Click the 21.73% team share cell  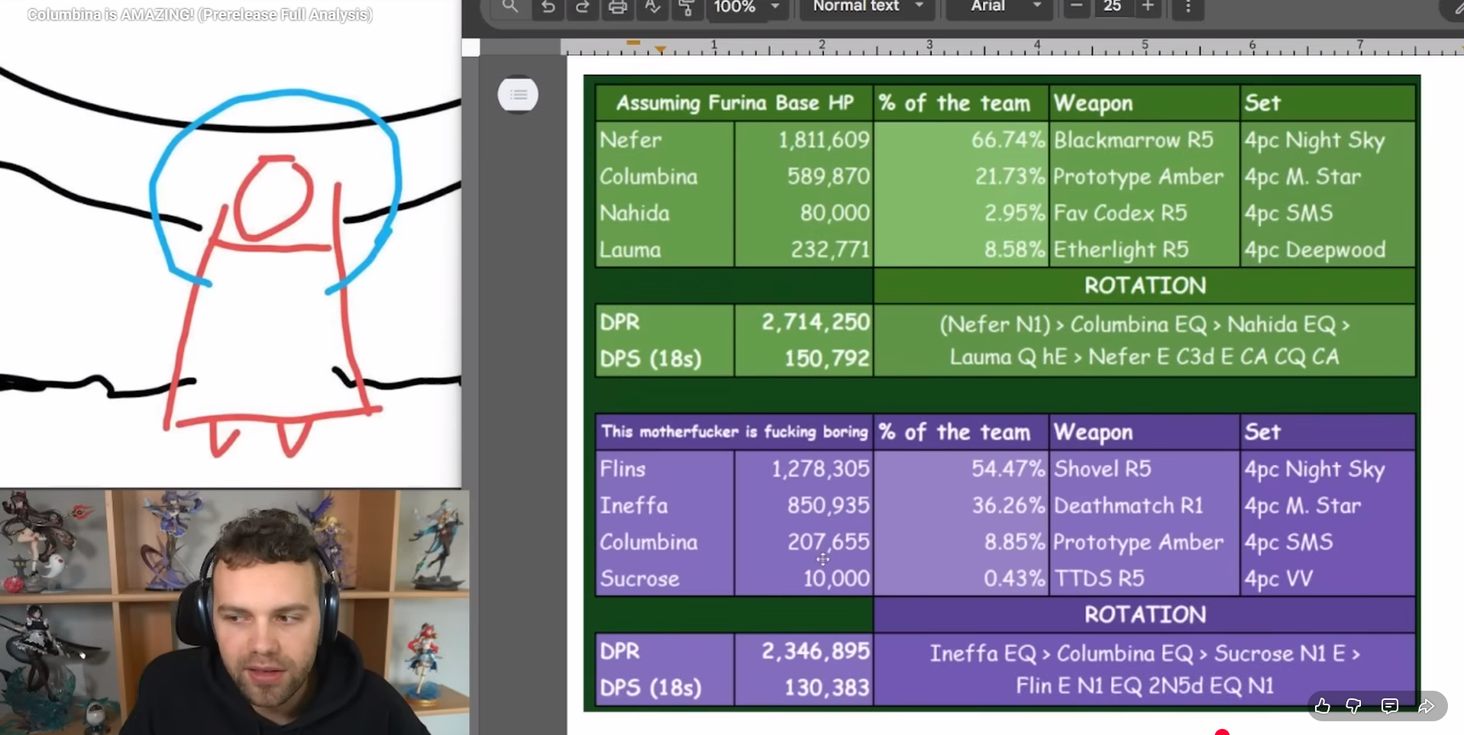pyautogui.click(x=961, y=176)
